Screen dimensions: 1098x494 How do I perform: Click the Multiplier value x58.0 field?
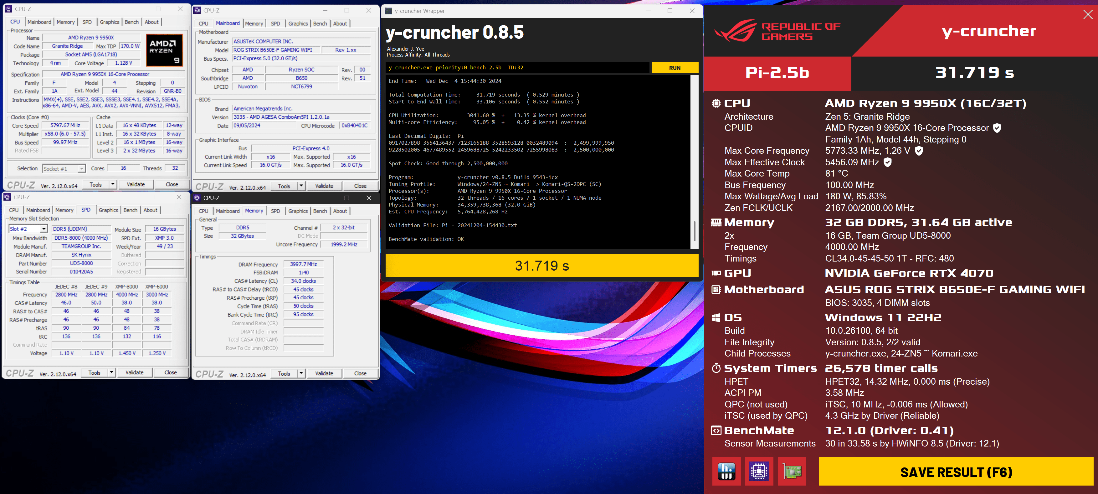pos(65,134)
